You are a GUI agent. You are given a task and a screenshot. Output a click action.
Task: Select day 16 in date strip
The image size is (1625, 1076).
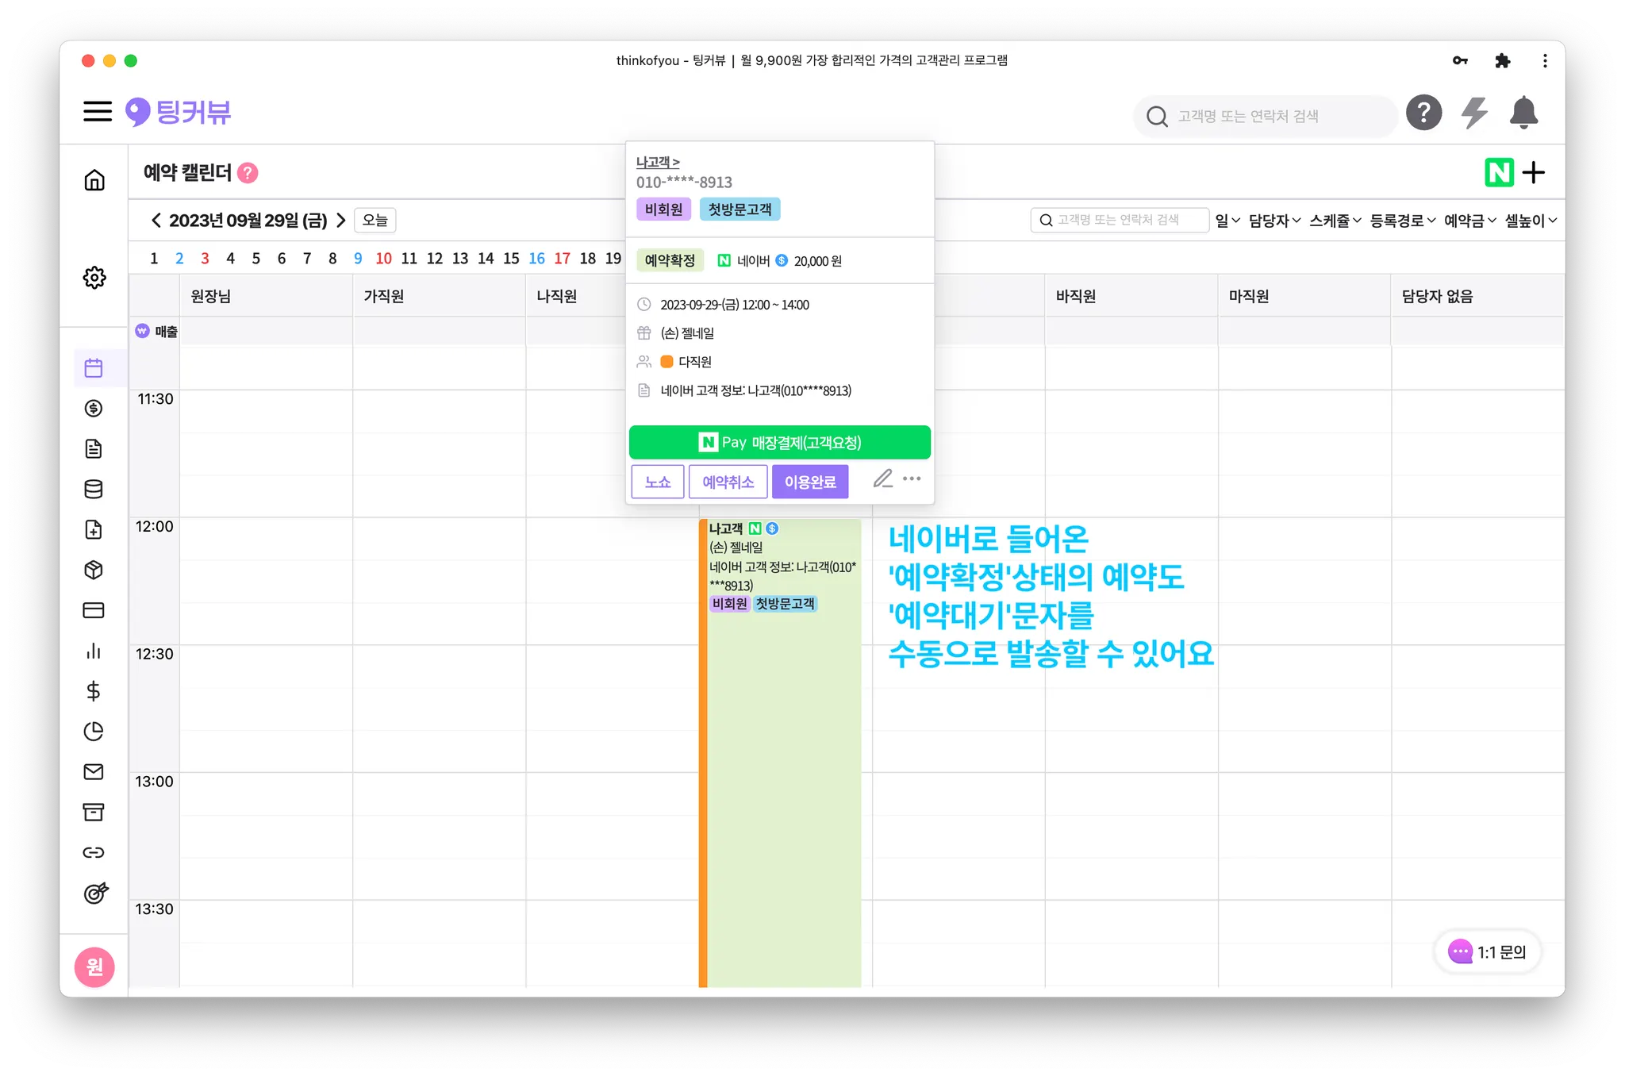click(536, 259)
